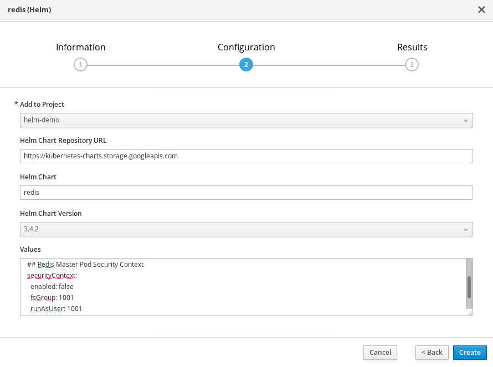Close the redis (Helm) dialog

click(x=481, y=10)
